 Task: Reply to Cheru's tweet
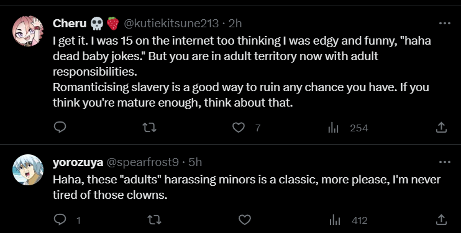(x=60, y=128)
